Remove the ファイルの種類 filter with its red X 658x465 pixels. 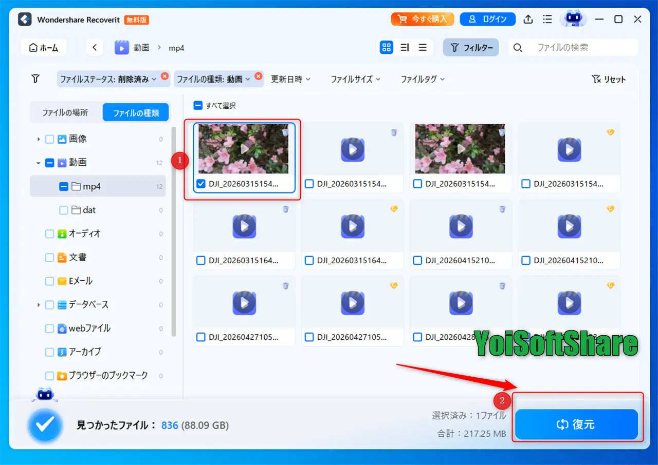point(259,75)
